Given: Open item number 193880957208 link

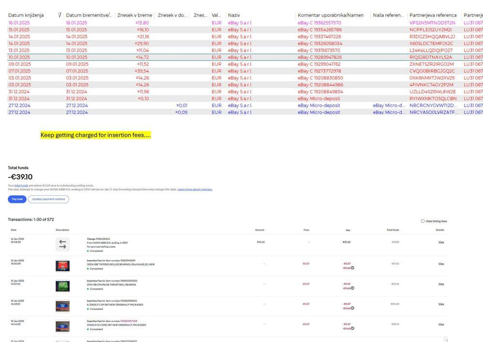Looking at the screenshot, I should (129, 321).
